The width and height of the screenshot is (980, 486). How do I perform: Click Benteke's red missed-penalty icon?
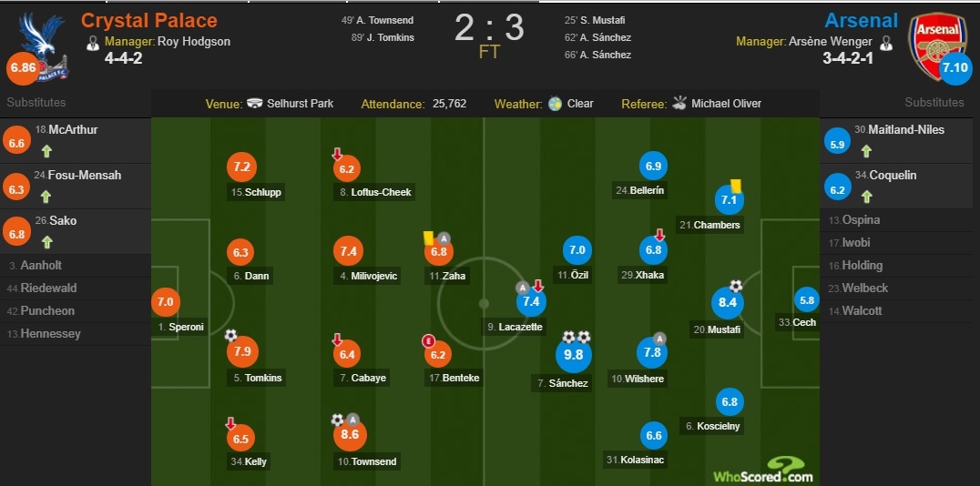click(x=426, y=340)
